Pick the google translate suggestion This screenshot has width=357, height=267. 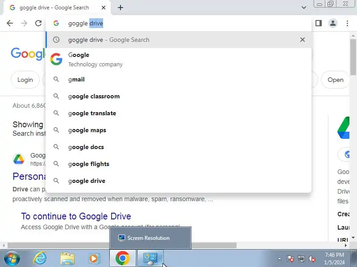point(178,113)
